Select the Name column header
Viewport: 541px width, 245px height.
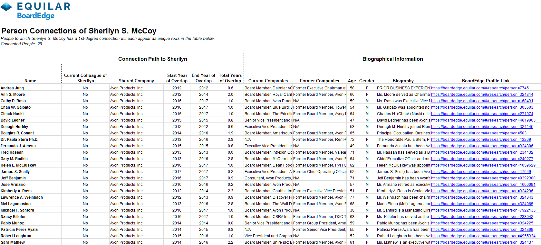[30, 81]
